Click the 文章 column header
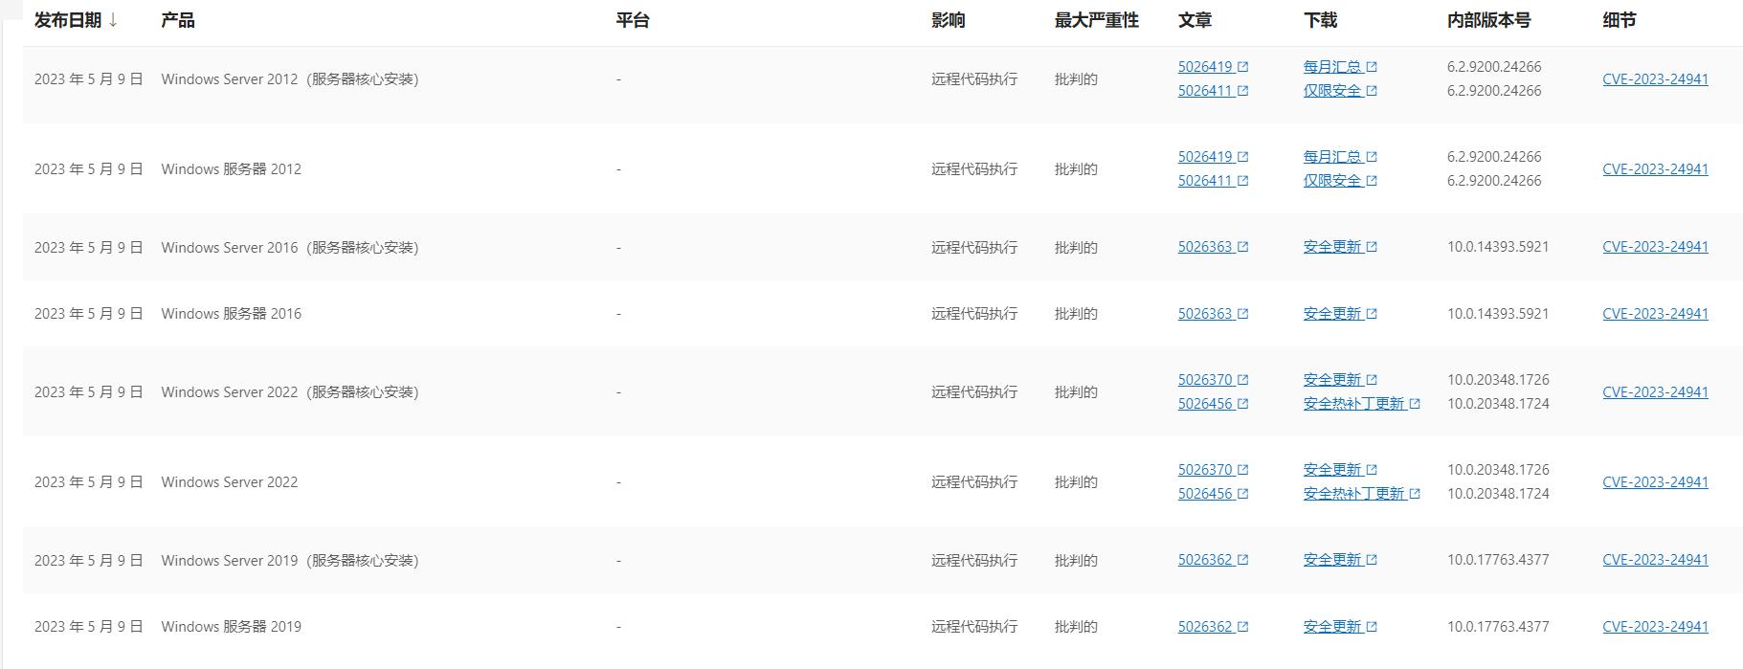Viewport: 1743px width, 669px height. 1195,20
